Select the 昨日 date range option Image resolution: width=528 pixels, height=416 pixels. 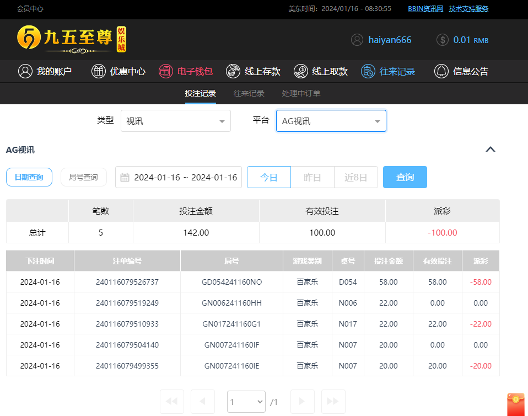click(313, 177)
